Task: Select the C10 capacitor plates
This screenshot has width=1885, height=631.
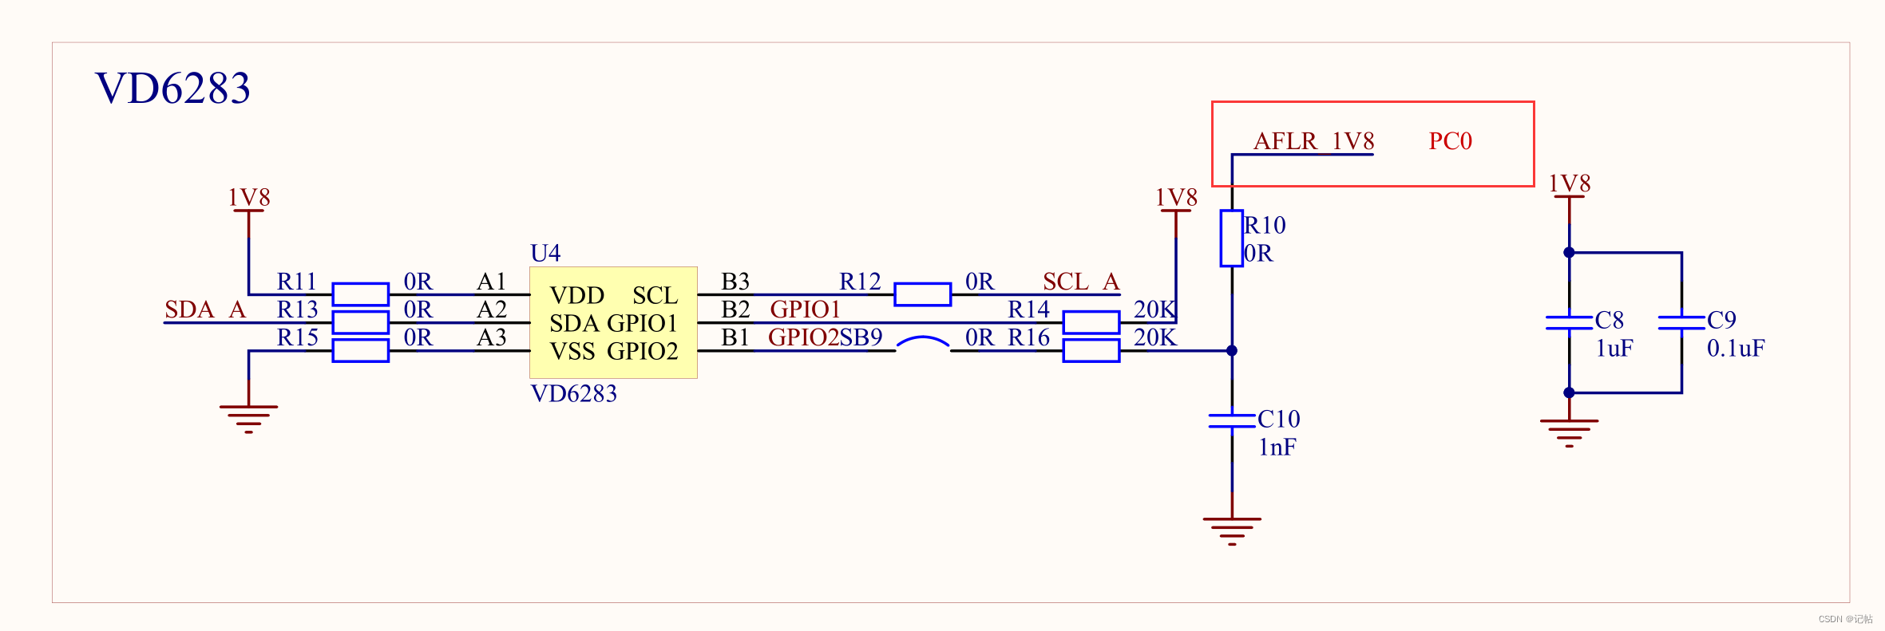Action: 1232,420
